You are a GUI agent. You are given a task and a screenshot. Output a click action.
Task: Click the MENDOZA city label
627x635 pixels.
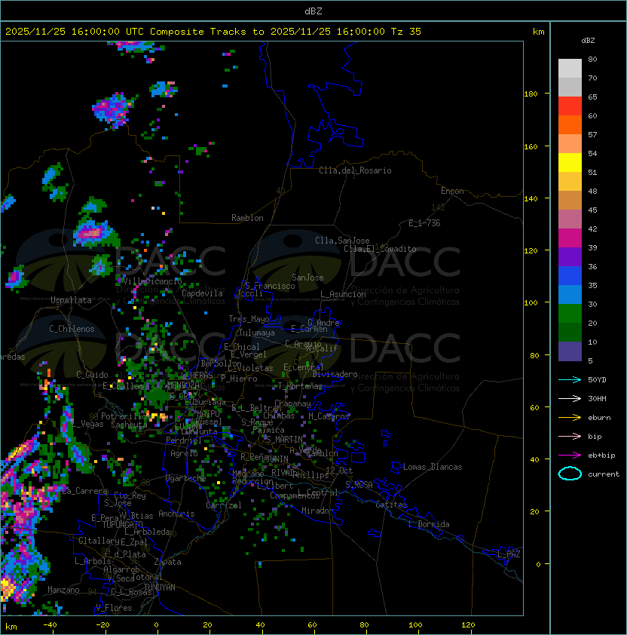coord(183,385)
